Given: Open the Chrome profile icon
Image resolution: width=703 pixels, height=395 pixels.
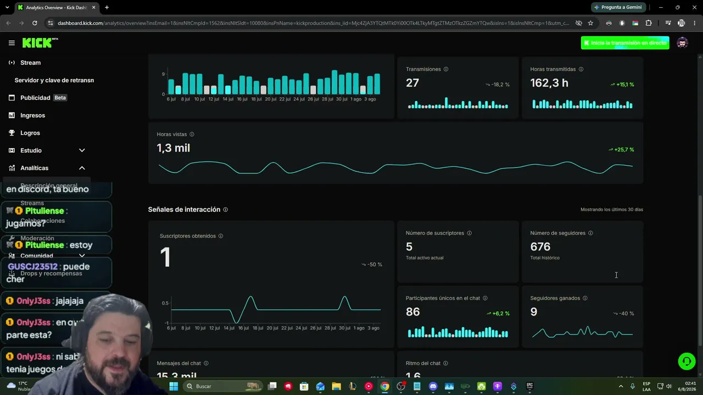Looking at the screenshot, I should (682, 23).
